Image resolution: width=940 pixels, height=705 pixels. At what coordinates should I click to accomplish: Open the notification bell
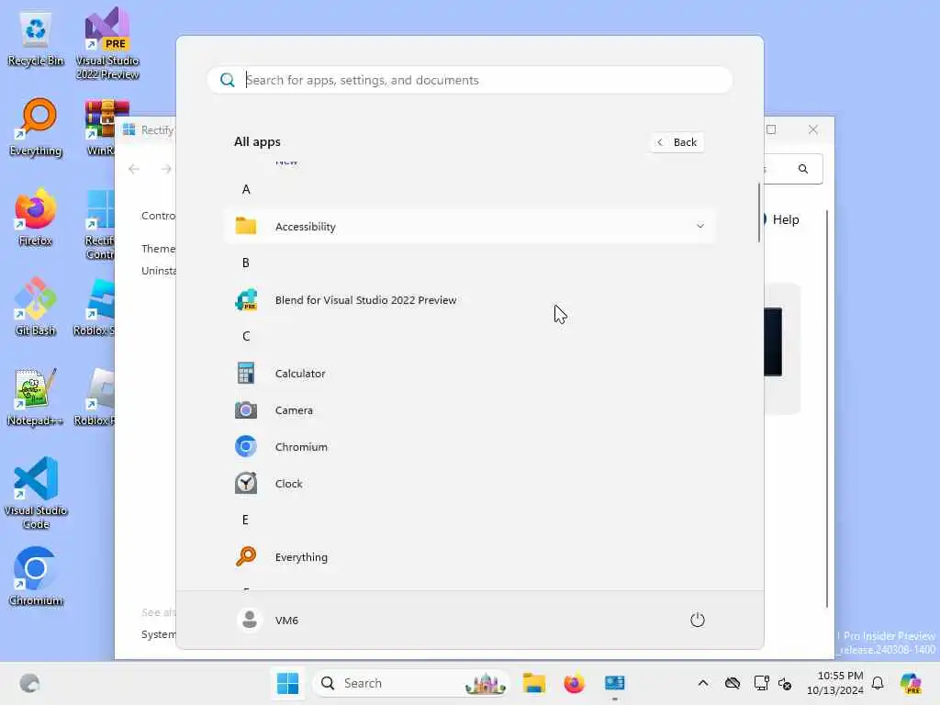click(x=878, y=683)
